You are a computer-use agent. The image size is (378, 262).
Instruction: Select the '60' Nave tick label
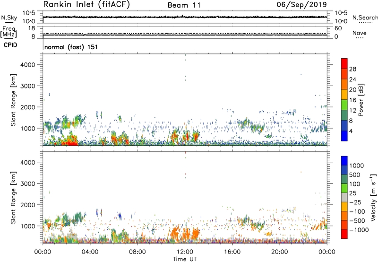coord(338,28)
